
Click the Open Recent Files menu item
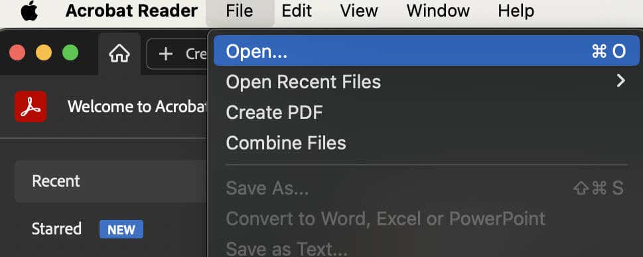(427, 82)
